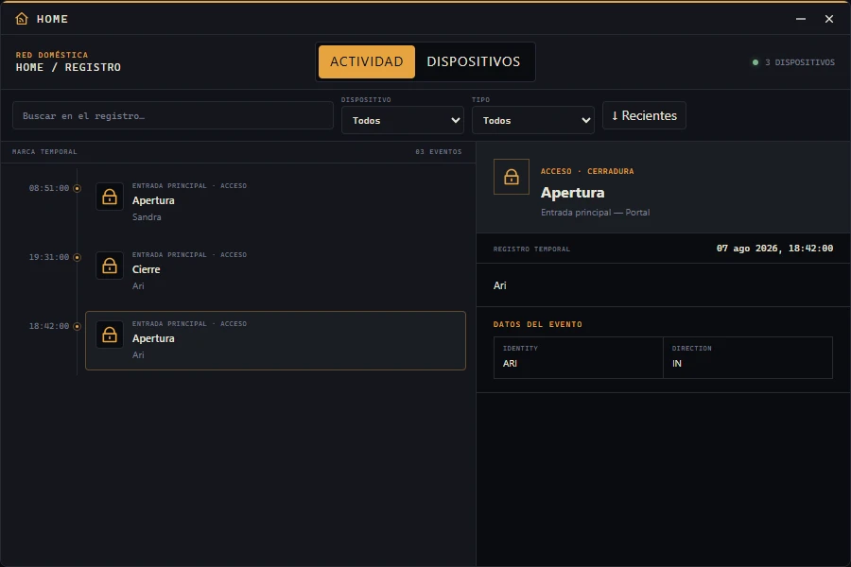Click the 3 DISPOSITIVOS status text
This screenshot has height=567, width=851.
(x=799, y=62)
